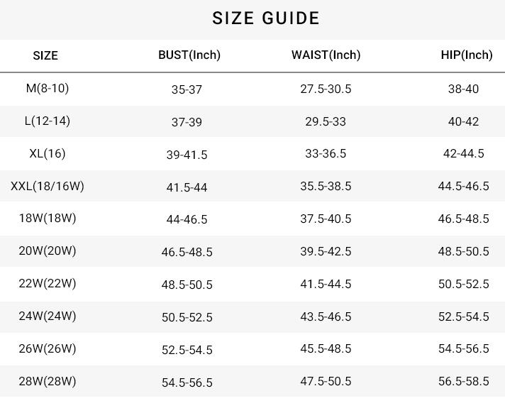
Task: Select the XXL(18/16W) size label
Action: tap(48, 186)
